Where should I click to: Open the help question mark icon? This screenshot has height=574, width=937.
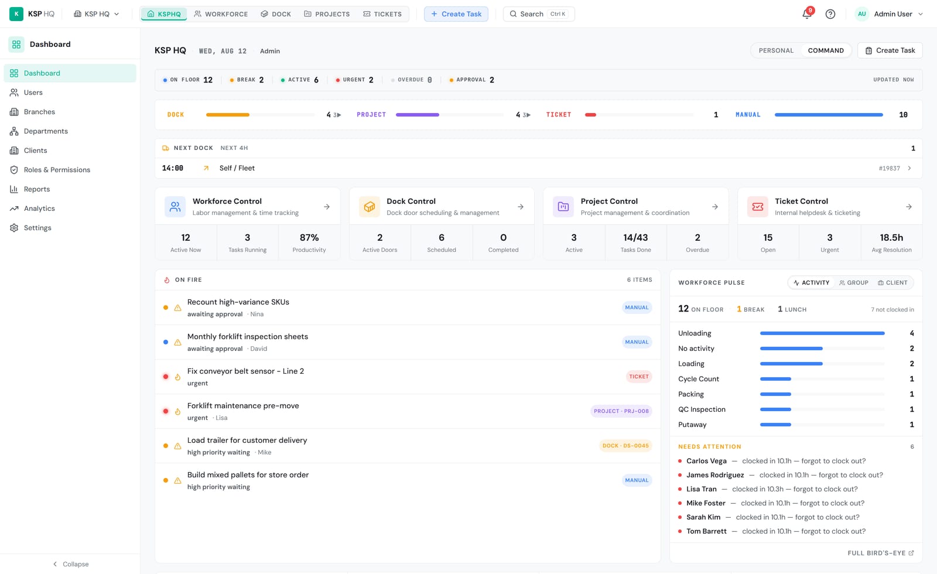point(830,14)
